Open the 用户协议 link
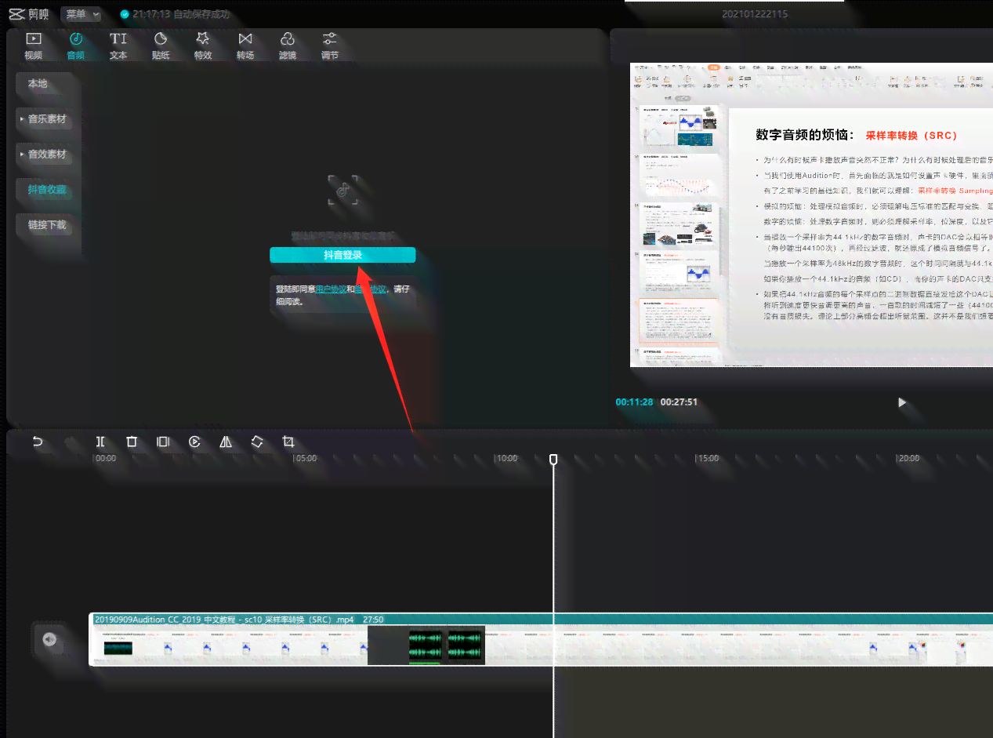Screen dimensions: 993x738 coord(330,289)
